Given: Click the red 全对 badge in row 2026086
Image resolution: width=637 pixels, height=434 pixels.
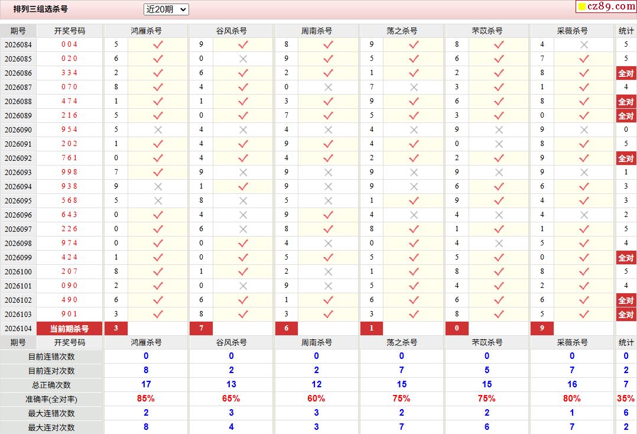Looking at the screenshot, I should pos(626,73).
